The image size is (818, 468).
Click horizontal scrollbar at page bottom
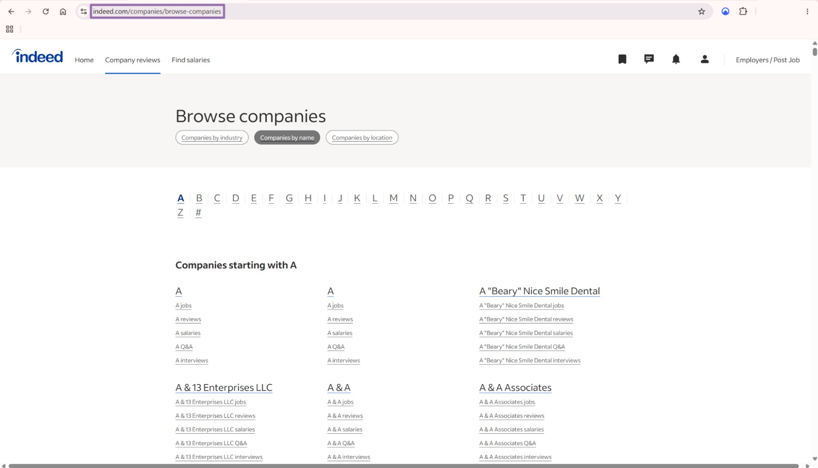(403, 466)
